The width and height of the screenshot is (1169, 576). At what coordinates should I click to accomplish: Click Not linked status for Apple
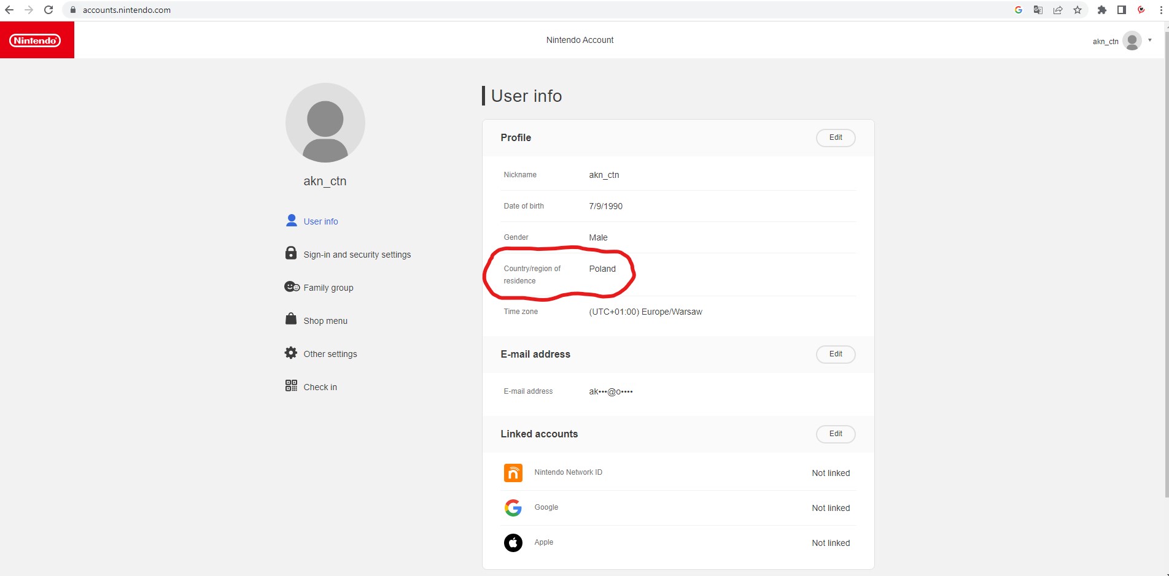(831, 543)
